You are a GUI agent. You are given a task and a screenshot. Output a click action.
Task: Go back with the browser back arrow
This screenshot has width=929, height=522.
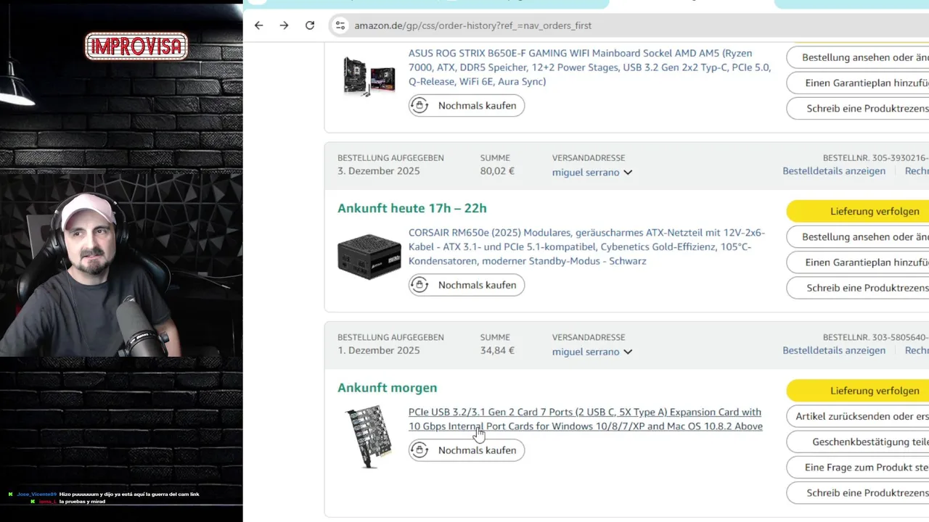pos(258,25)
